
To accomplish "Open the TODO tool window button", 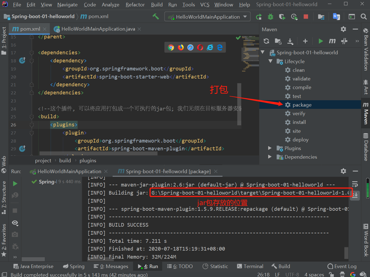I will point(180,266).
